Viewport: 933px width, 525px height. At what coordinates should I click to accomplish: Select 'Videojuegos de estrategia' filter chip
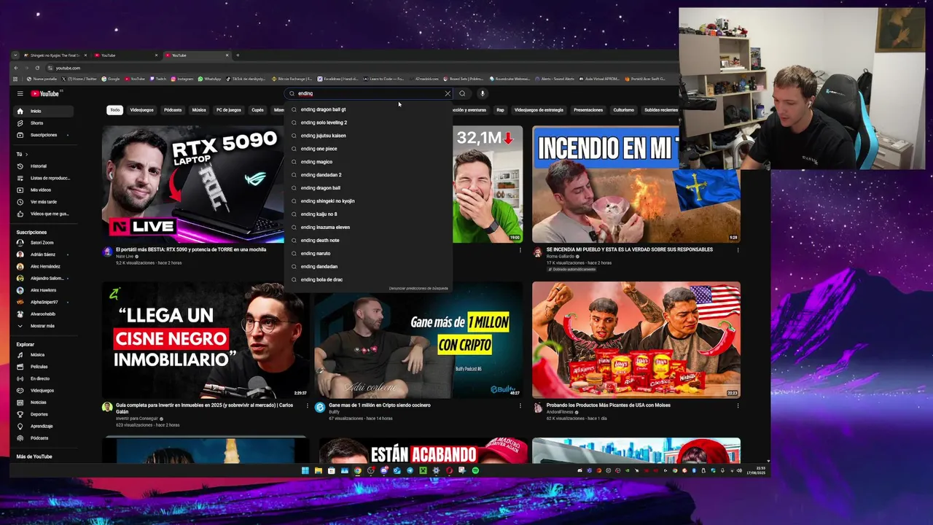coord(539,110)
